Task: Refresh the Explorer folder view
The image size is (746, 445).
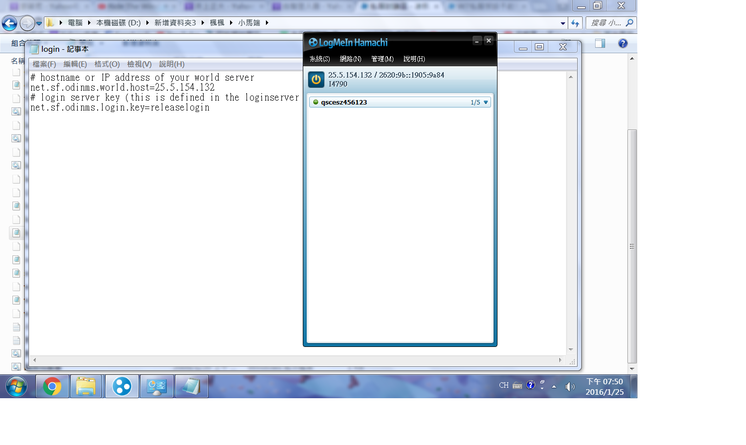Action: [x=575, y=23]
